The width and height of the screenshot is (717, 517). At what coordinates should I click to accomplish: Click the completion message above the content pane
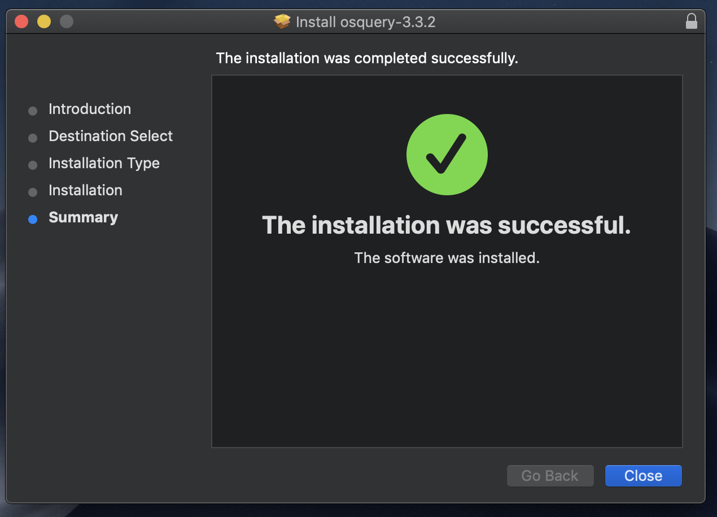(x=366, y=58)
